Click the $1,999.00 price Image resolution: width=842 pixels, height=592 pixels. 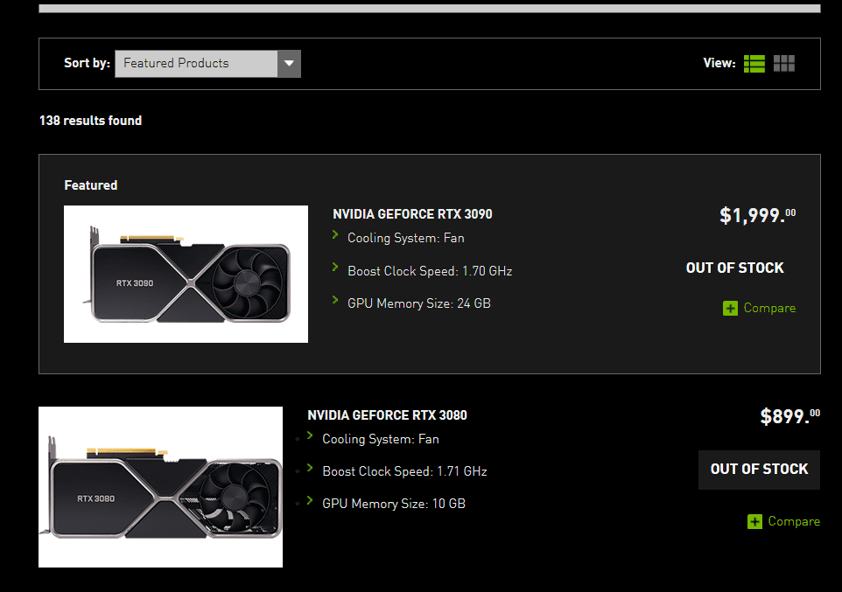pos(758,215)
